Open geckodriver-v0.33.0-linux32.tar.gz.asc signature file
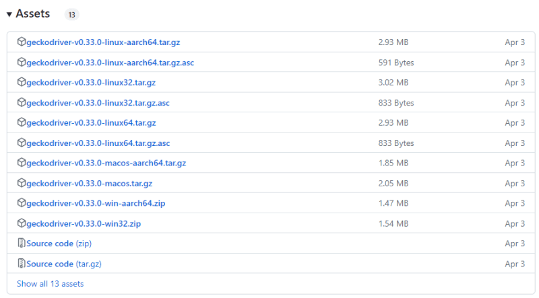This screenshot has width=539, height=298. pos(98,103)
